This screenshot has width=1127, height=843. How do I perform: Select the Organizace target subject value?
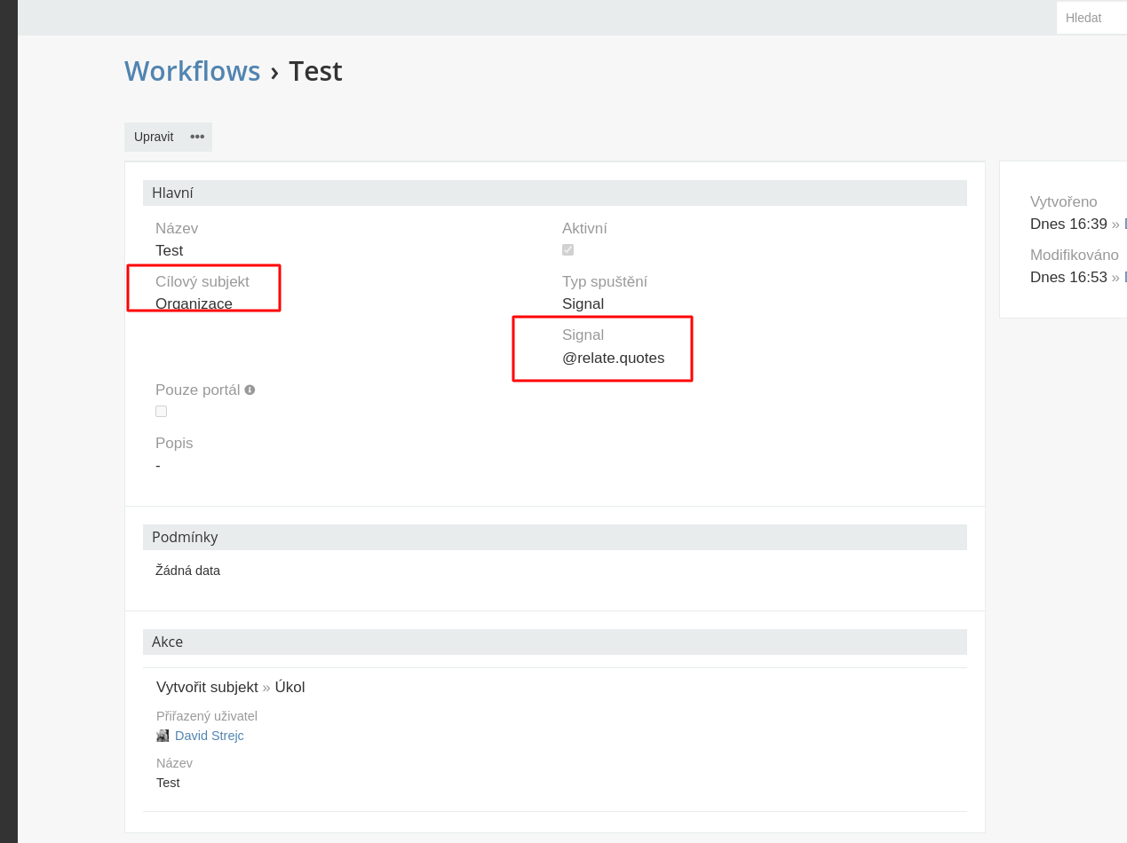(194, 303)
